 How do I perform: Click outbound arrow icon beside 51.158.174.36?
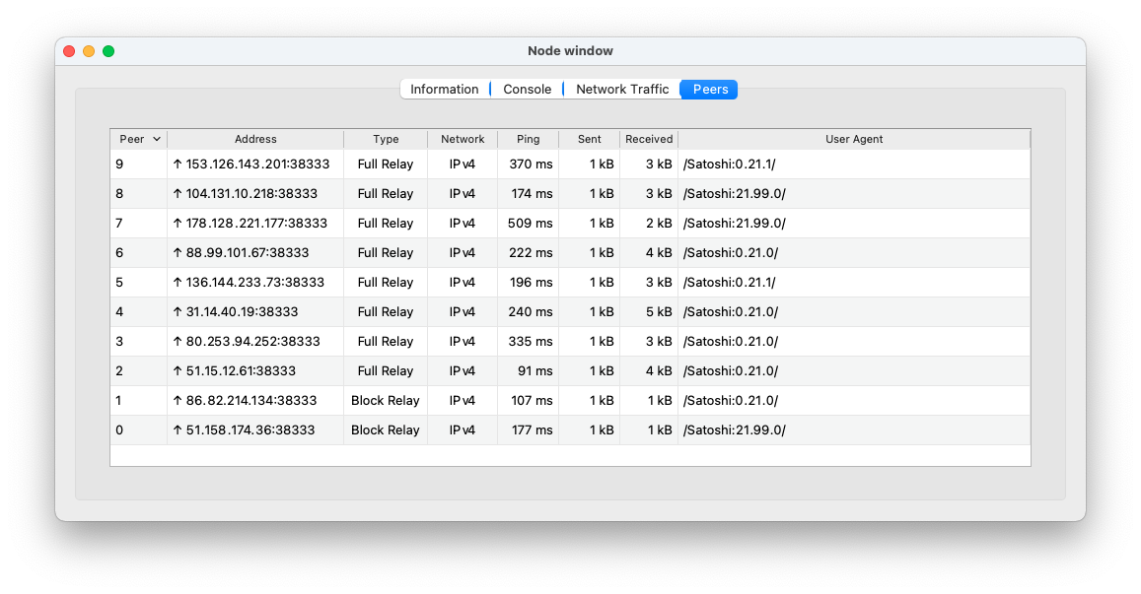(178, 430)
